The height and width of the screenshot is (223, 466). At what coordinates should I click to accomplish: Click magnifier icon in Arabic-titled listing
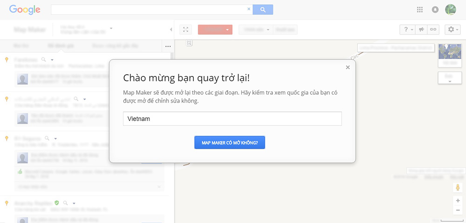pyautogui.click(x=76, y=99)
